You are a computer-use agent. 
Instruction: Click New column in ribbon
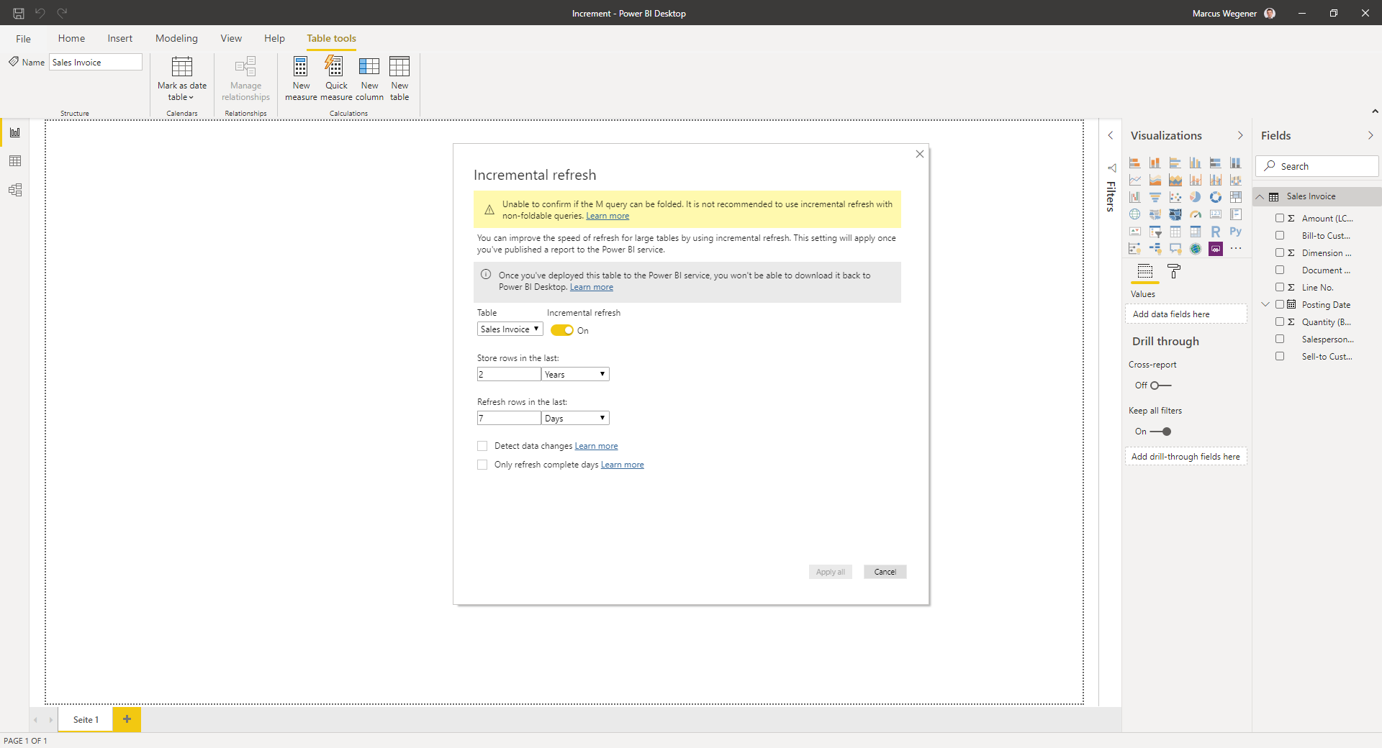[369, 78]
